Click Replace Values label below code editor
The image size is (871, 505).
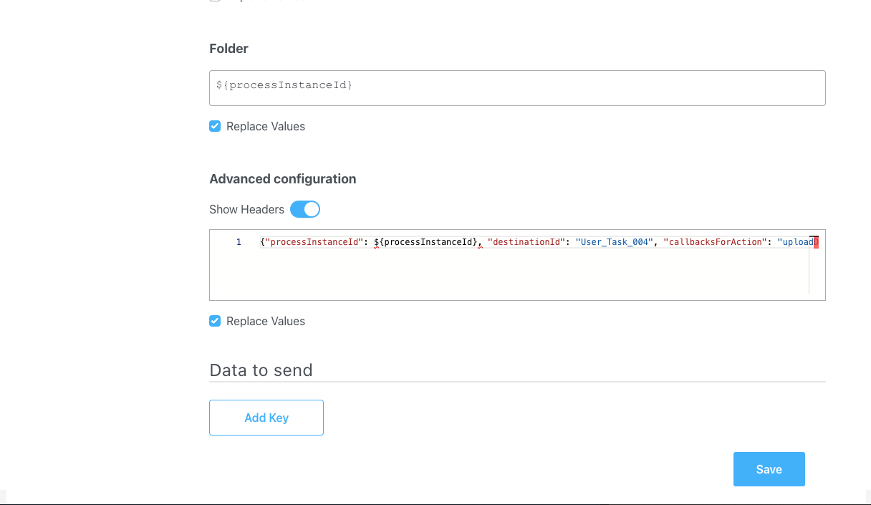(266, 321)
